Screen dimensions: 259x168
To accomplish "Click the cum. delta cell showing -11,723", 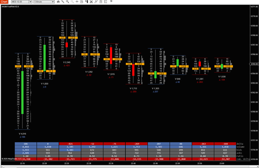I will (70, 159).
